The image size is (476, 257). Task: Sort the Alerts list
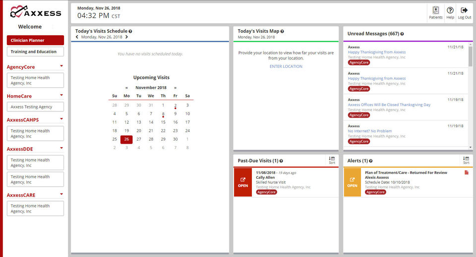coord(466,160)
